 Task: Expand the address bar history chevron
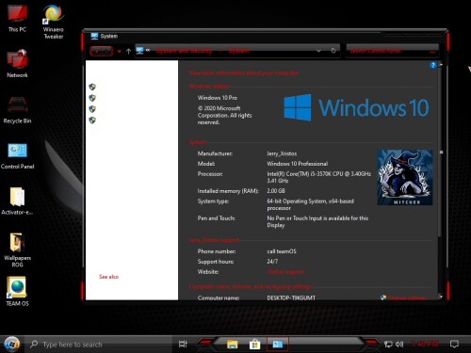click(x=318, y=51)
